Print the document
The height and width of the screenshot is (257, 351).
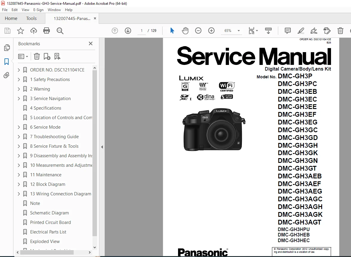click(47, 31)
